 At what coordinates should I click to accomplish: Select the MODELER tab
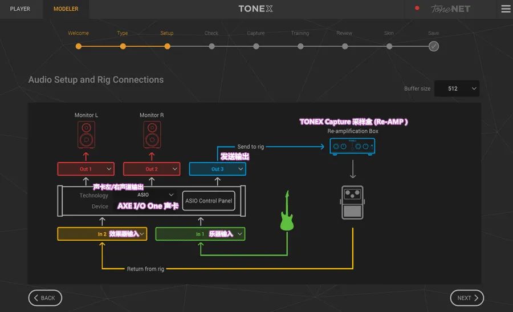click(x=66, y=9)
